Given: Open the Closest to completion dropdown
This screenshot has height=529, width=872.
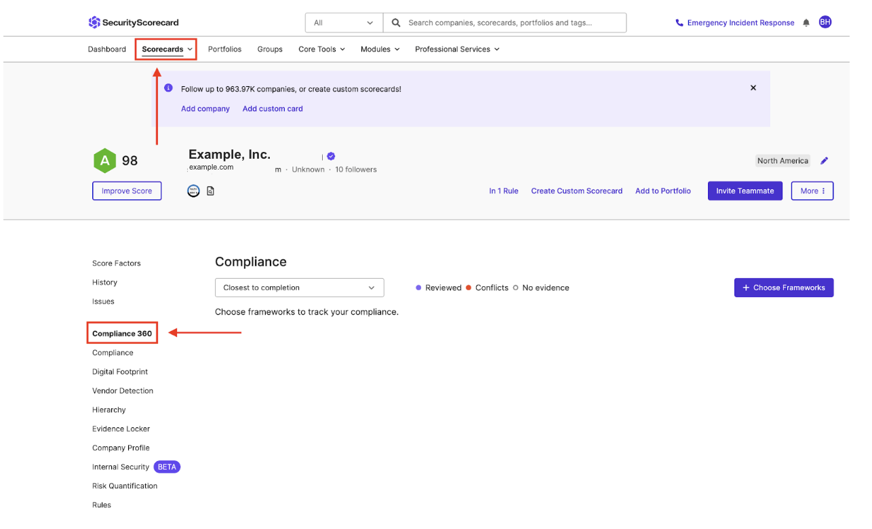Looking at the screenshot, I should 299,288.
